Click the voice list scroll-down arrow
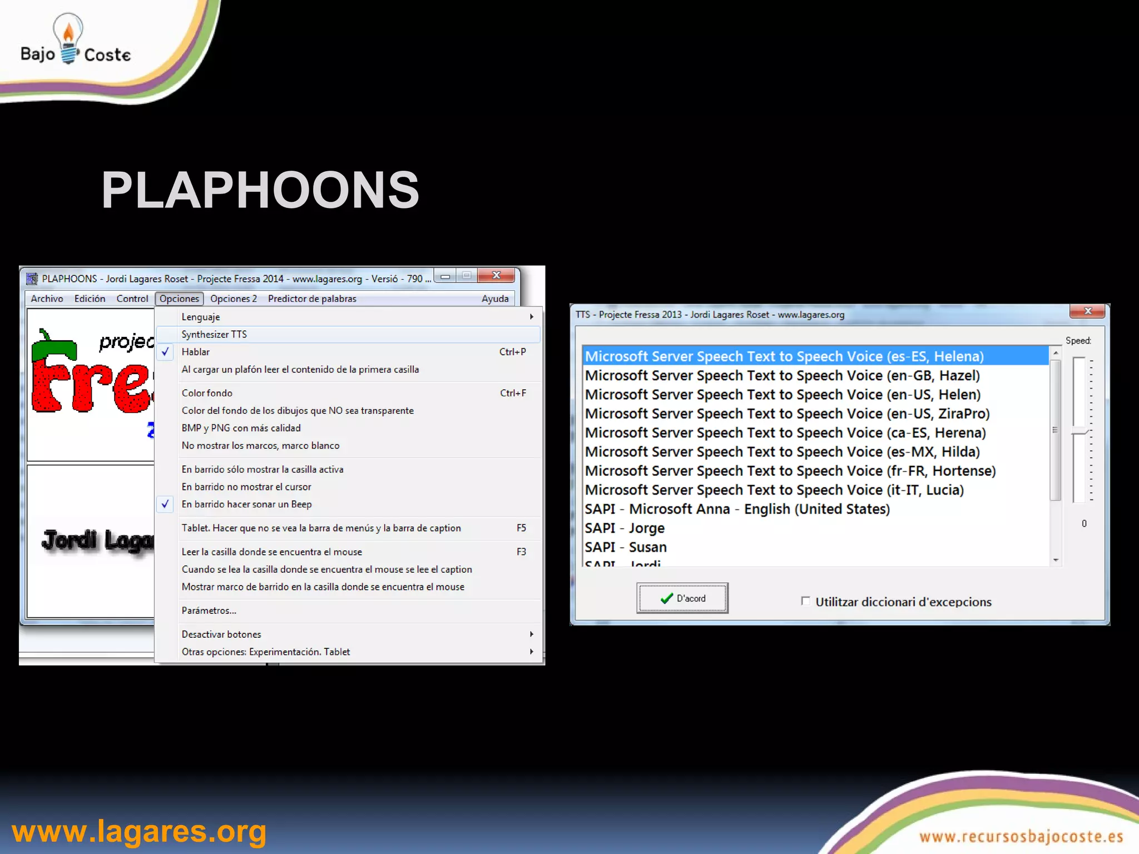The image size is (1139, 854). [1056, 560]
